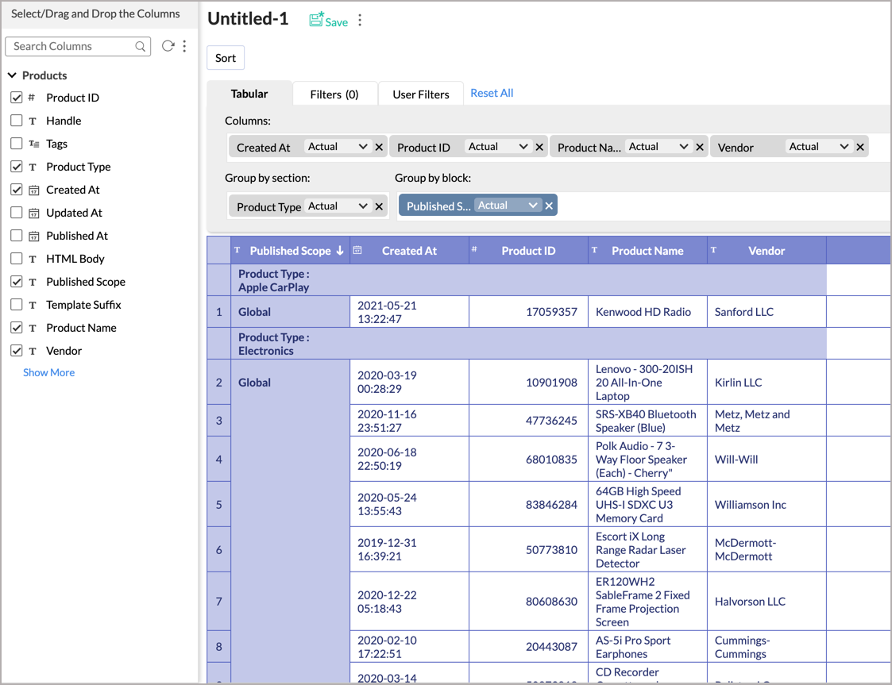Uncheck the Product Type checkbox
Screen dimensions: 892x685
click(17, 167)
